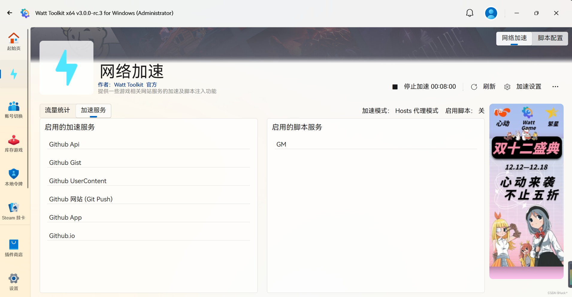Click the notification bell

pyautogui.click(x=469, y=13)
